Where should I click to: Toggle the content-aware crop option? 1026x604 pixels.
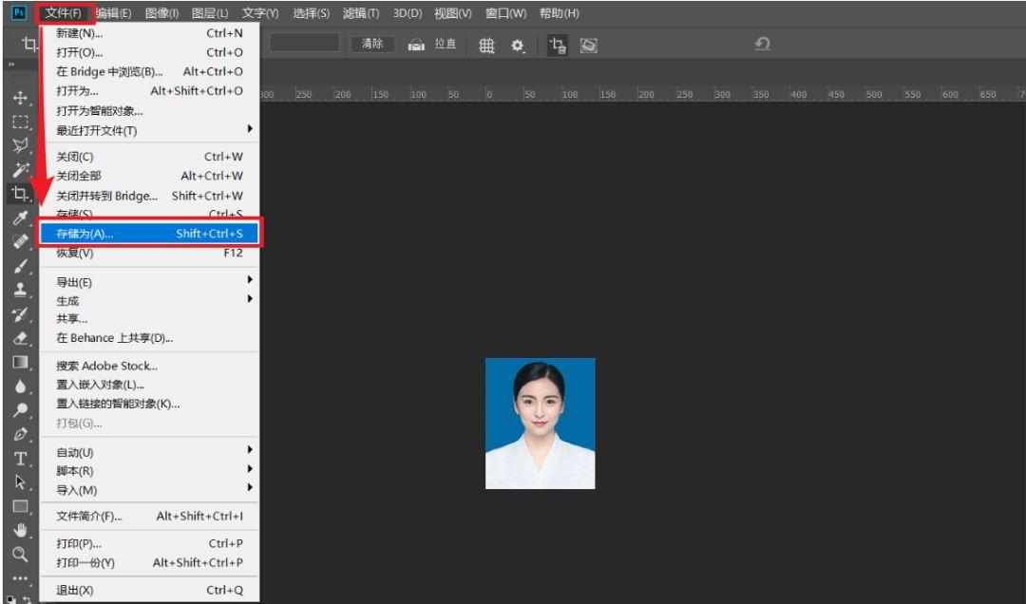tap(589, 45)
